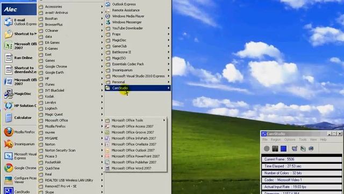Expand the highlighted CamStudio folder submenu
The height and width of the screenshot is (194, 344).
pos(138,88)
